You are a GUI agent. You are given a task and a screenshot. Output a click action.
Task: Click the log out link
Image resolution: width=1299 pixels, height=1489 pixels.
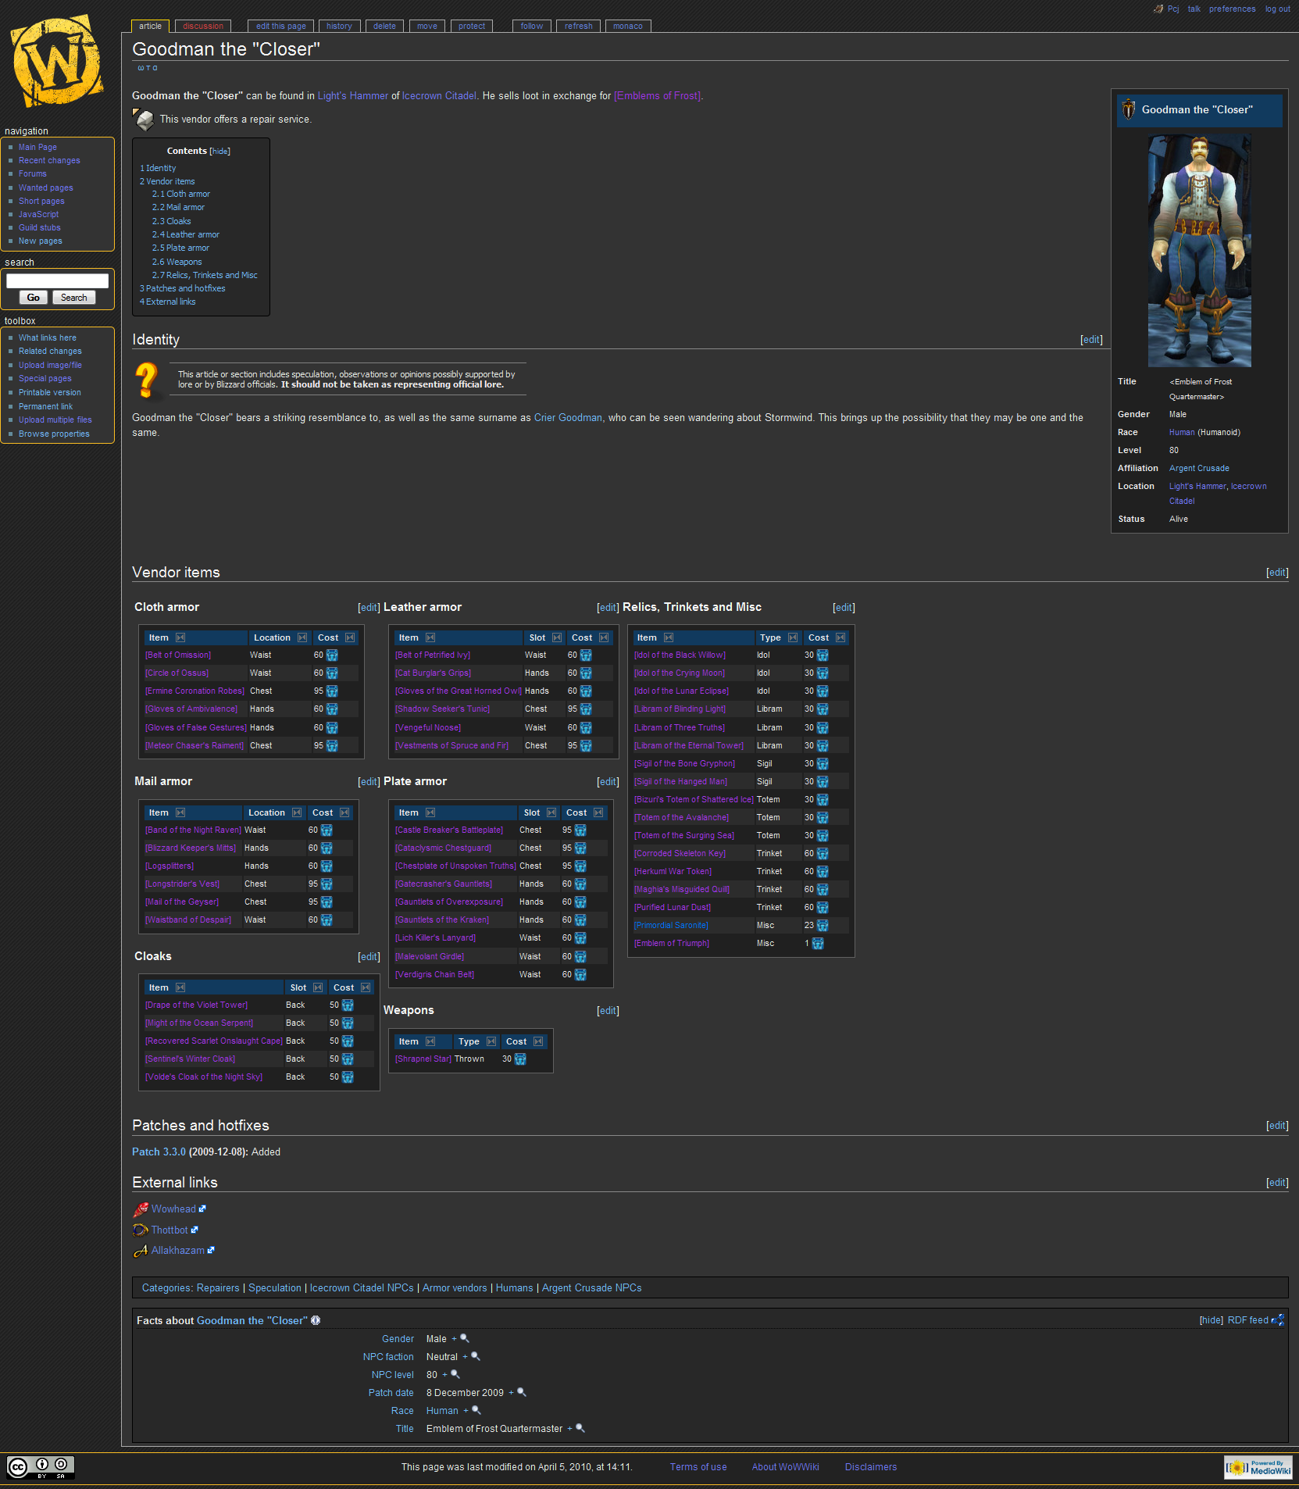(x=1278, y=9)
